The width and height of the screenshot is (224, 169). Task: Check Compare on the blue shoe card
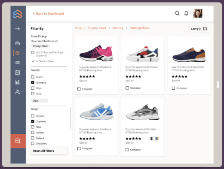click(79, 148)
